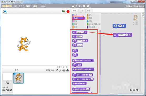Click the Hmm... field in 思考 2 秒 block
The image size is (146, 96).
pyautogui.click(x=80, y=41)
